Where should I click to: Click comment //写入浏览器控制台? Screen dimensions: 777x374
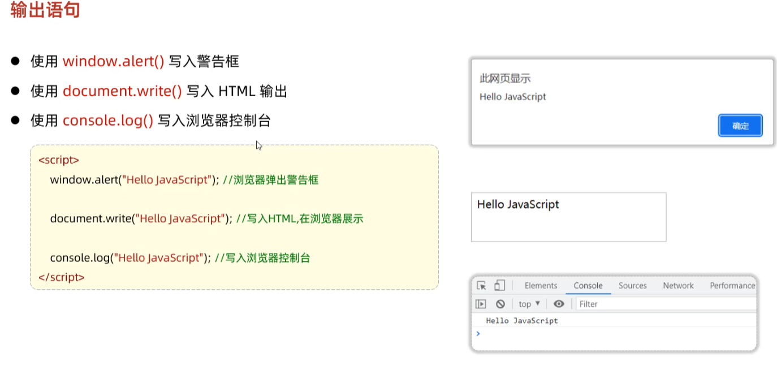(x=262, y=258)
